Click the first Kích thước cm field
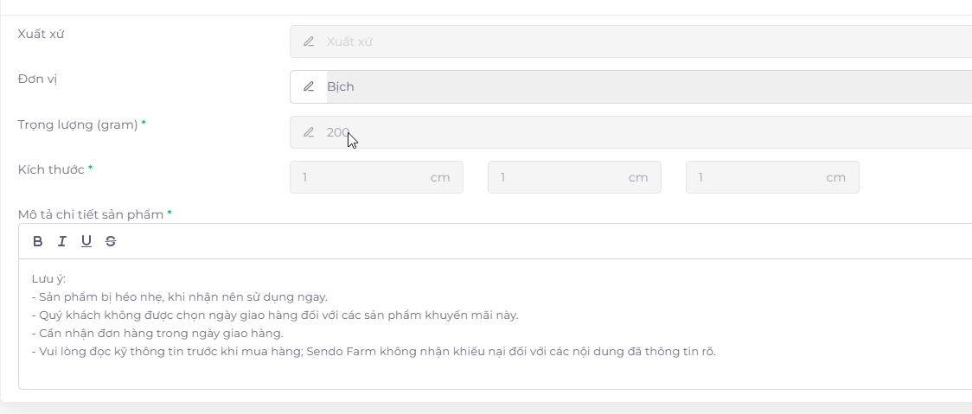972x414 pixels. [x=376, y=177]
